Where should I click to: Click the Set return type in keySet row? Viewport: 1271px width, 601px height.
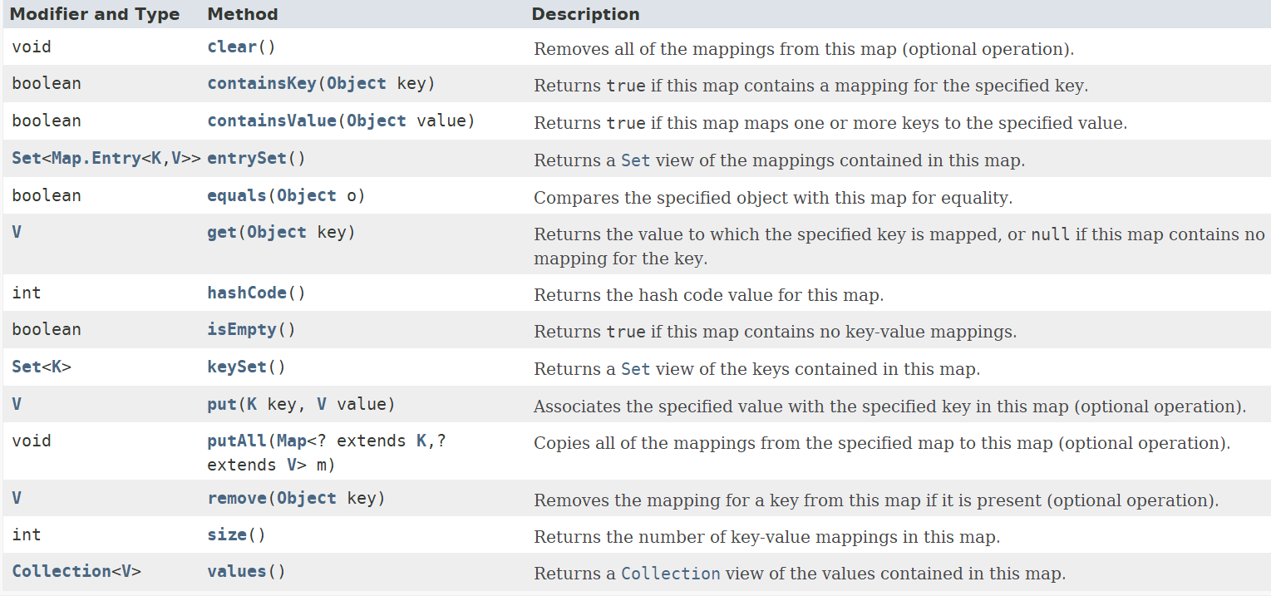(x=27, y=367)
